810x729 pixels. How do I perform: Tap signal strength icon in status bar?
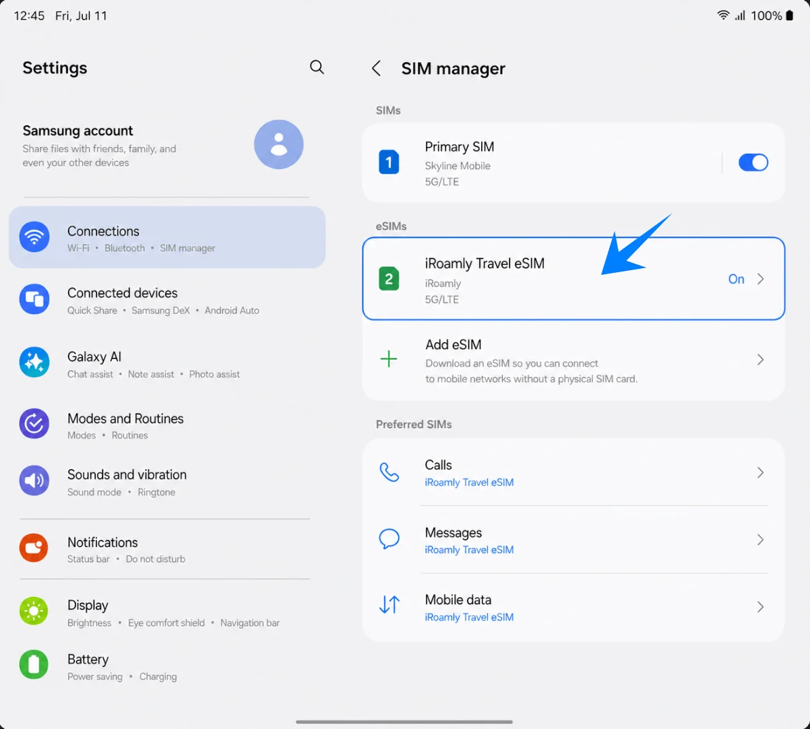click(x=740, y=15)
